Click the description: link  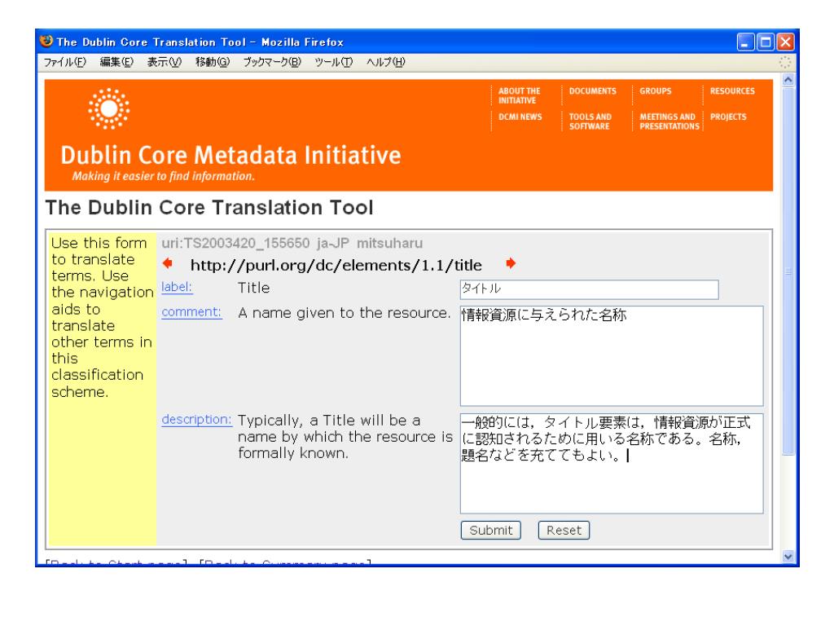[197, 420]
